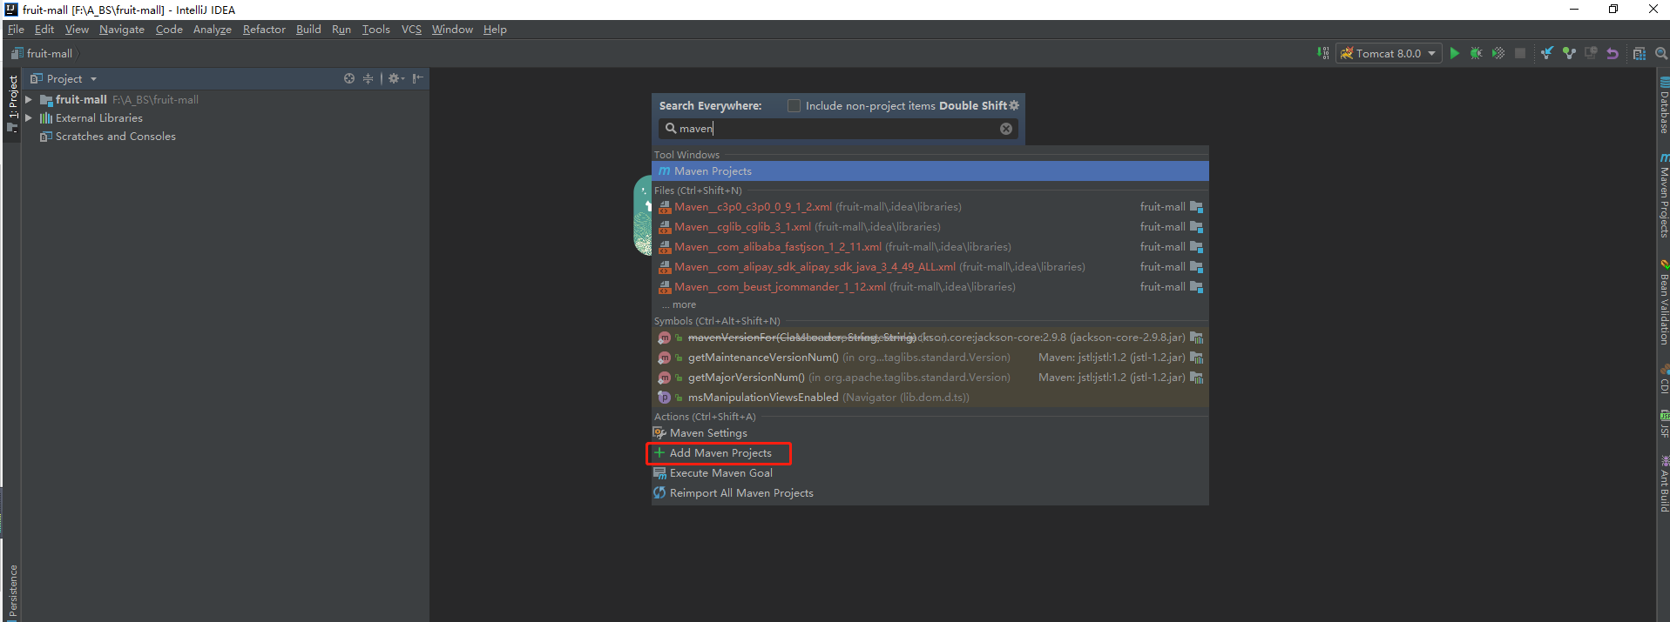Screen dimensions: 1670x622
Task: Click the Collapse All icon in Project panel
Action: coord(368,78)
